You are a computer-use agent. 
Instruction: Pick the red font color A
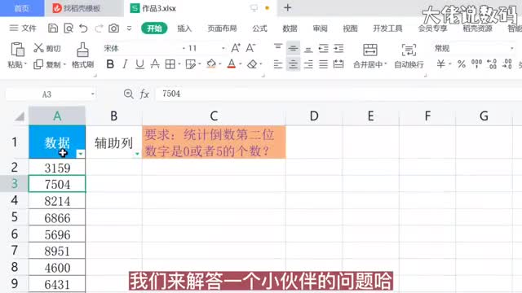point(232,63)
